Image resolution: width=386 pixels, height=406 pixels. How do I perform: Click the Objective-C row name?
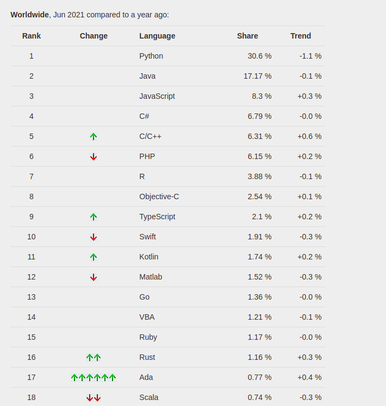coord(159,196)
